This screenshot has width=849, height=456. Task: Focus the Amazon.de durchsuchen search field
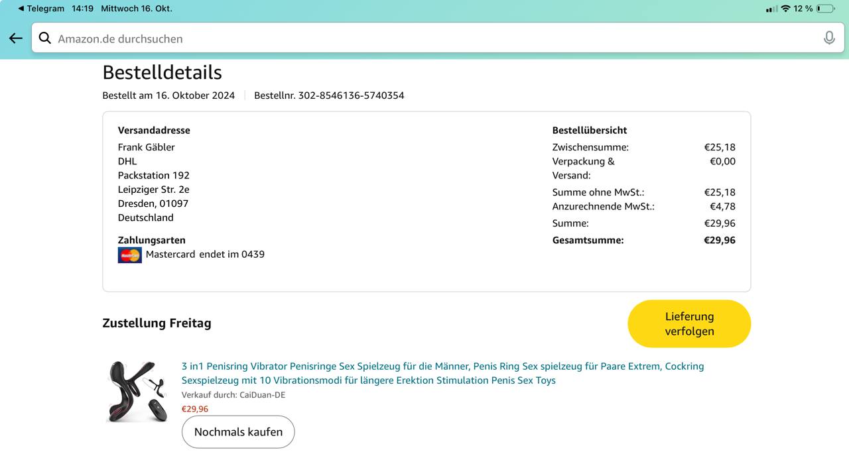point(424,38)
